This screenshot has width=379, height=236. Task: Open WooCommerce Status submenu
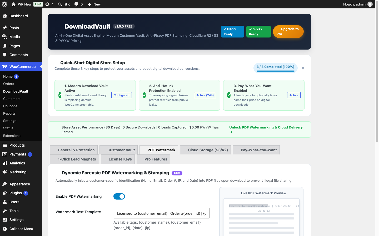tap(8, 128)
